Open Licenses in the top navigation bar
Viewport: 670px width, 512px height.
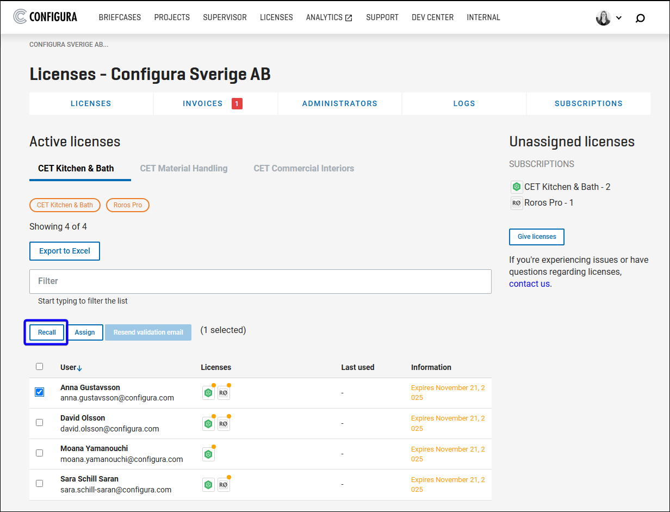(x=276, y=17)
